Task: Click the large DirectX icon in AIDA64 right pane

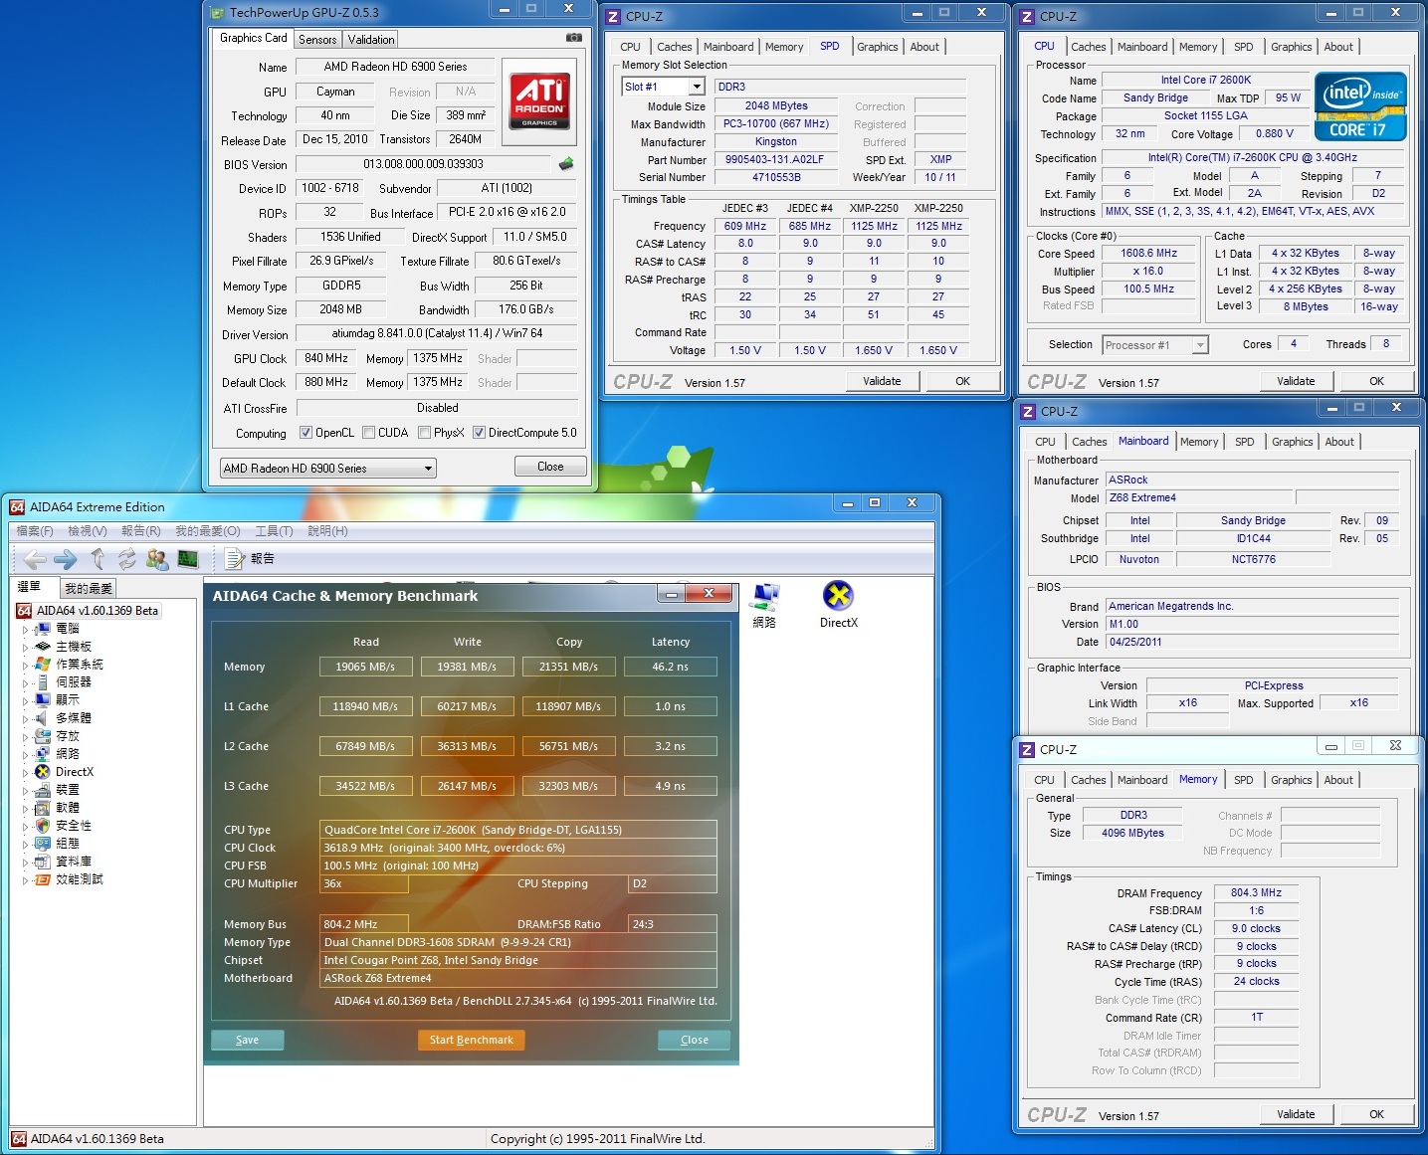Action: click(838, 596)
